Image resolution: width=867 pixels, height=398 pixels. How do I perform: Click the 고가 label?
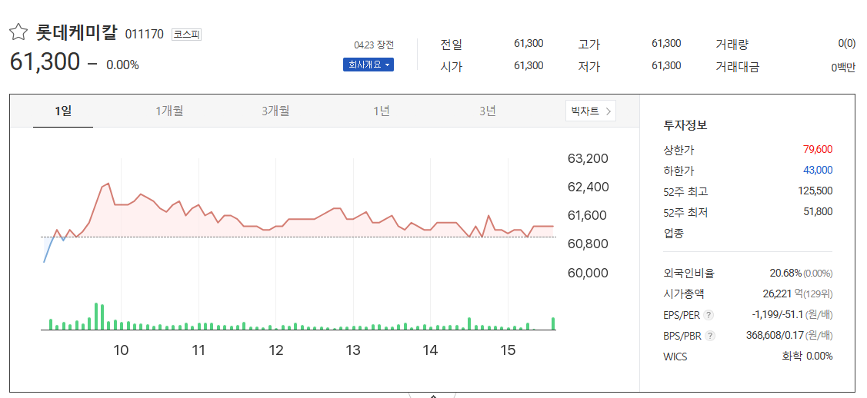(589, 44)
